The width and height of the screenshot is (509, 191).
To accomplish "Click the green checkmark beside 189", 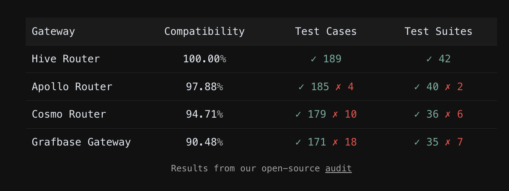I will pyautogui.click(x=314, y=59).
